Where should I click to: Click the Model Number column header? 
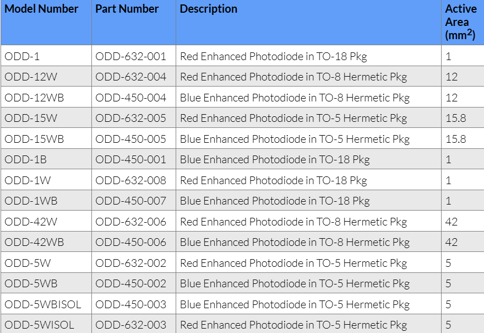(x=41, y=9)
